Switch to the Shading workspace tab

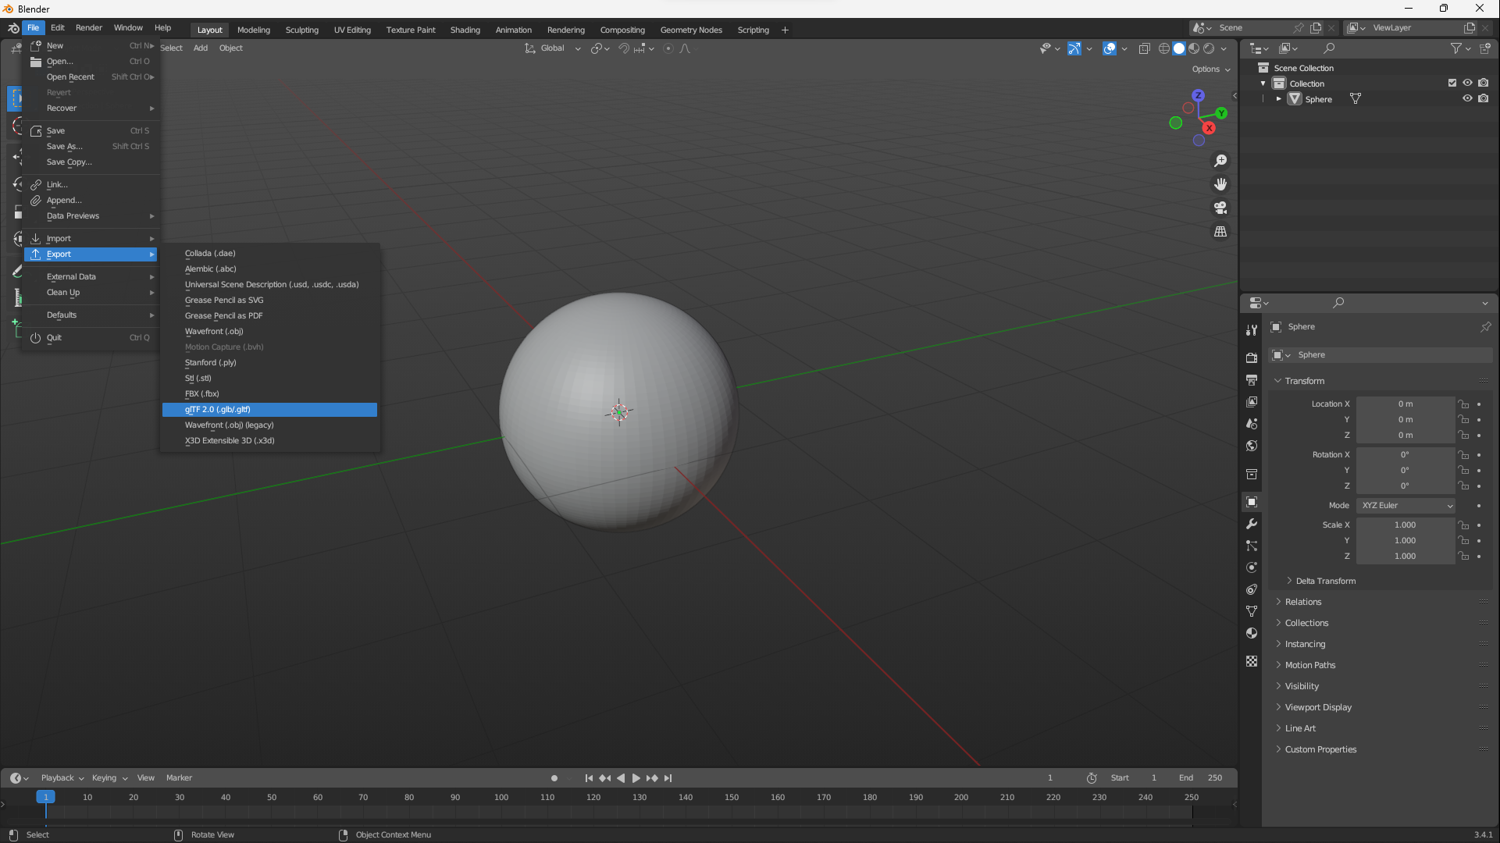465,30
